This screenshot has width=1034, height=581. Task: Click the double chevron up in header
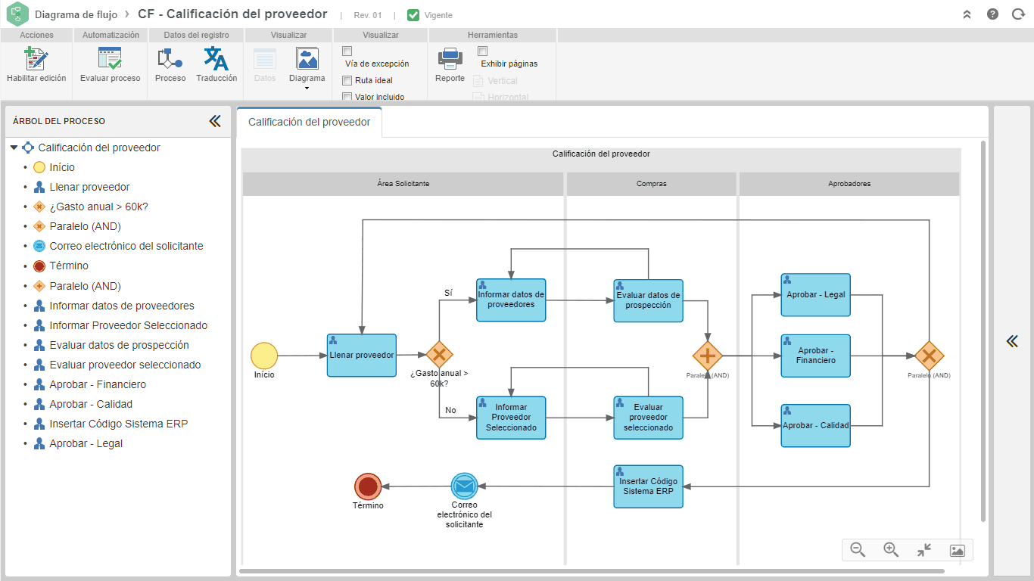click(x=967, y=14)
